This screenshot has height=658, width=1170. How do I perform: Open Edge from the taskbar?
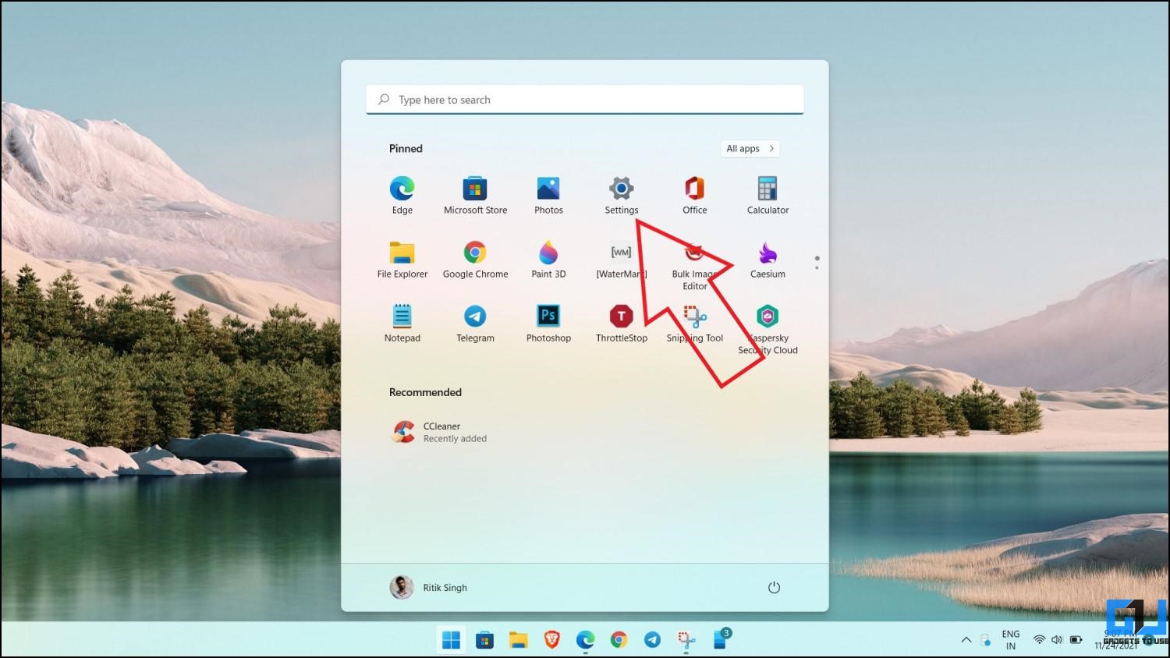click(585, 640)
